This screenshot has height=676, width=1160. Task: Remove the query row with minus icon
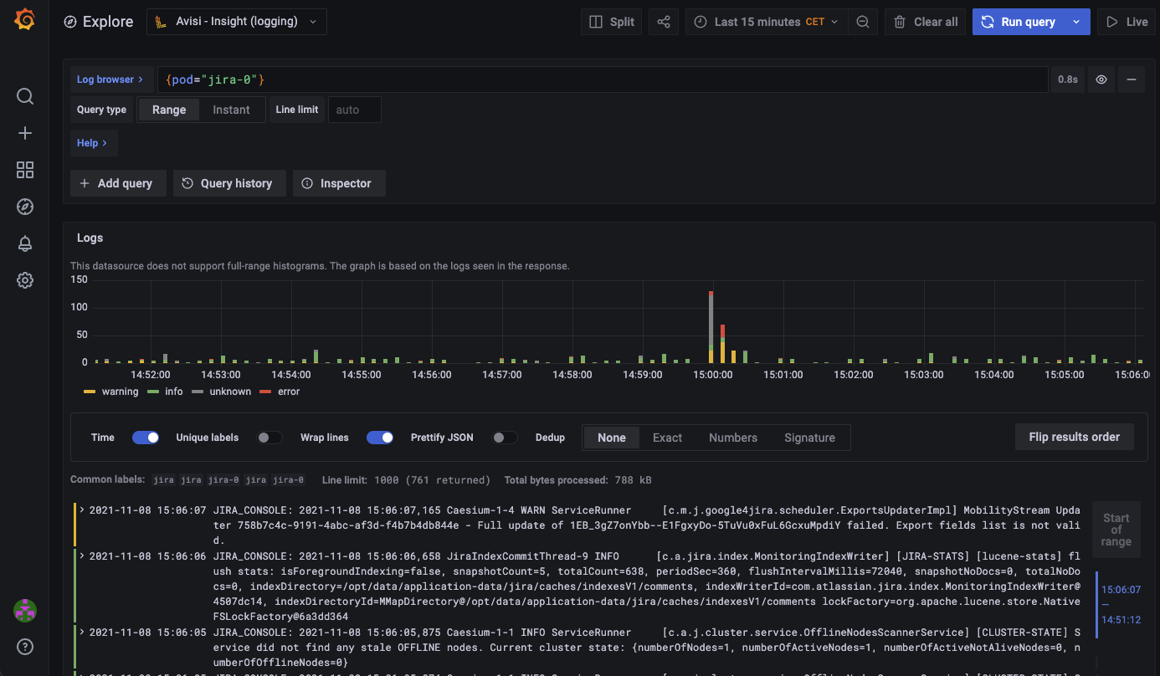(1132, 79)
